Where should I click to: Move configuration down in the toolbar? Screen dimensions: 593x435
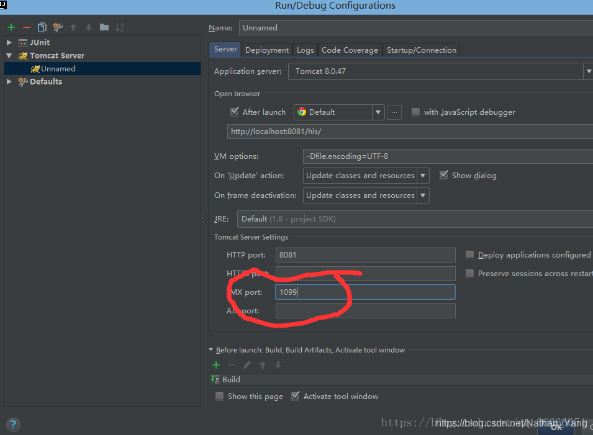(89, 27)
